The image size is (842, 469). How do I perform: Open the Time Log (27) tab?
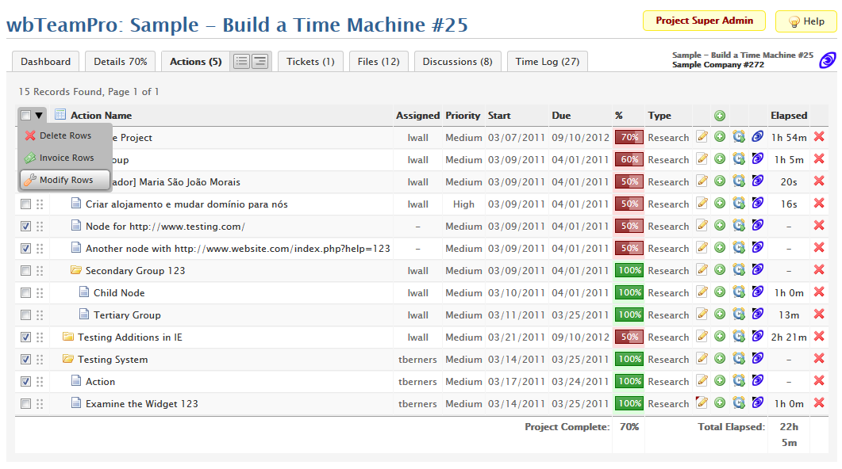(x=548, y=61)
